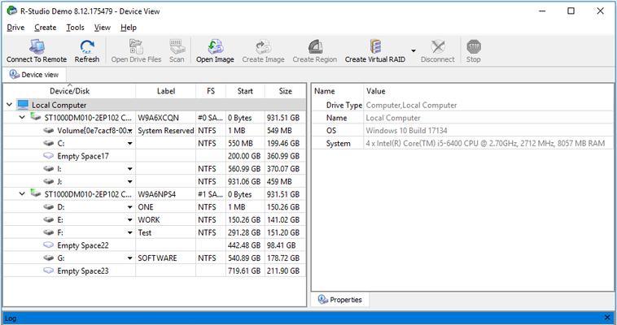Image resolution: width=617 pixels, height=325 pixels.
Task: Click the volume icon beside F:
Action: [48, 232]
